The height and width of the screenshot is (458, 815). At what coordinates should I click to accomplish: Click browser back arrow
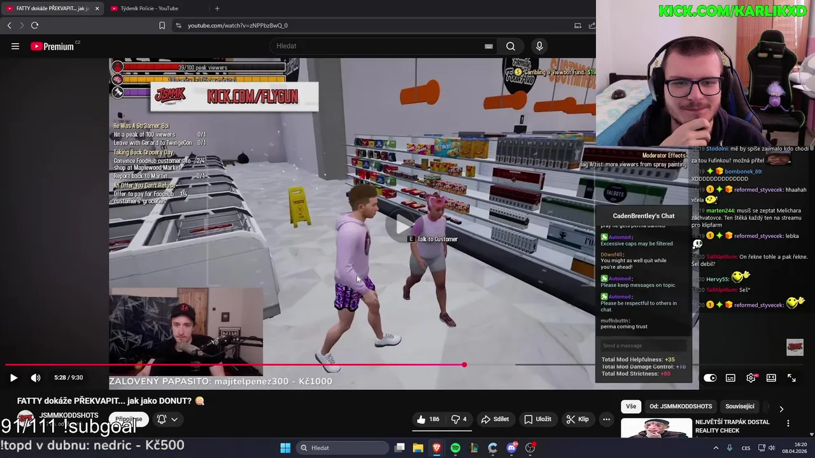[9, 25]
